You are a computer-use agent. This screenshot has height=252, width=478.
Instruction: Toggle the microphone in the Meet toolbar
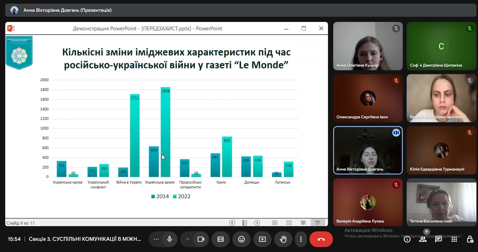170,239
